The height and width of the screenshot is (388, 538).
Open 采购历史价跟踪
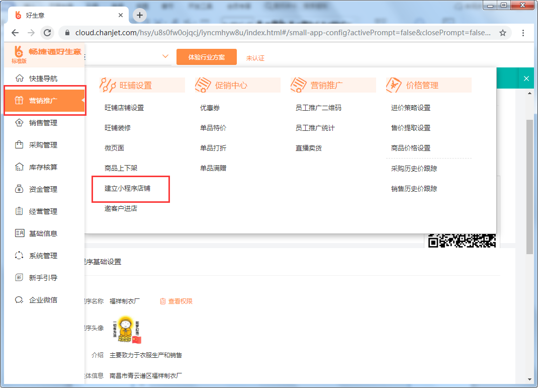[x=414, y=168]
